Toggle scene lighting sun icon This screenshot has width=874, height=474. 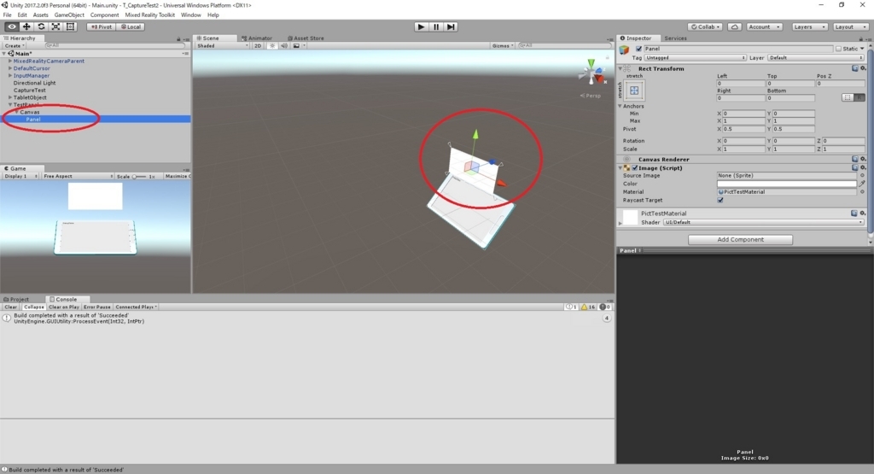(x=272, y=46)
